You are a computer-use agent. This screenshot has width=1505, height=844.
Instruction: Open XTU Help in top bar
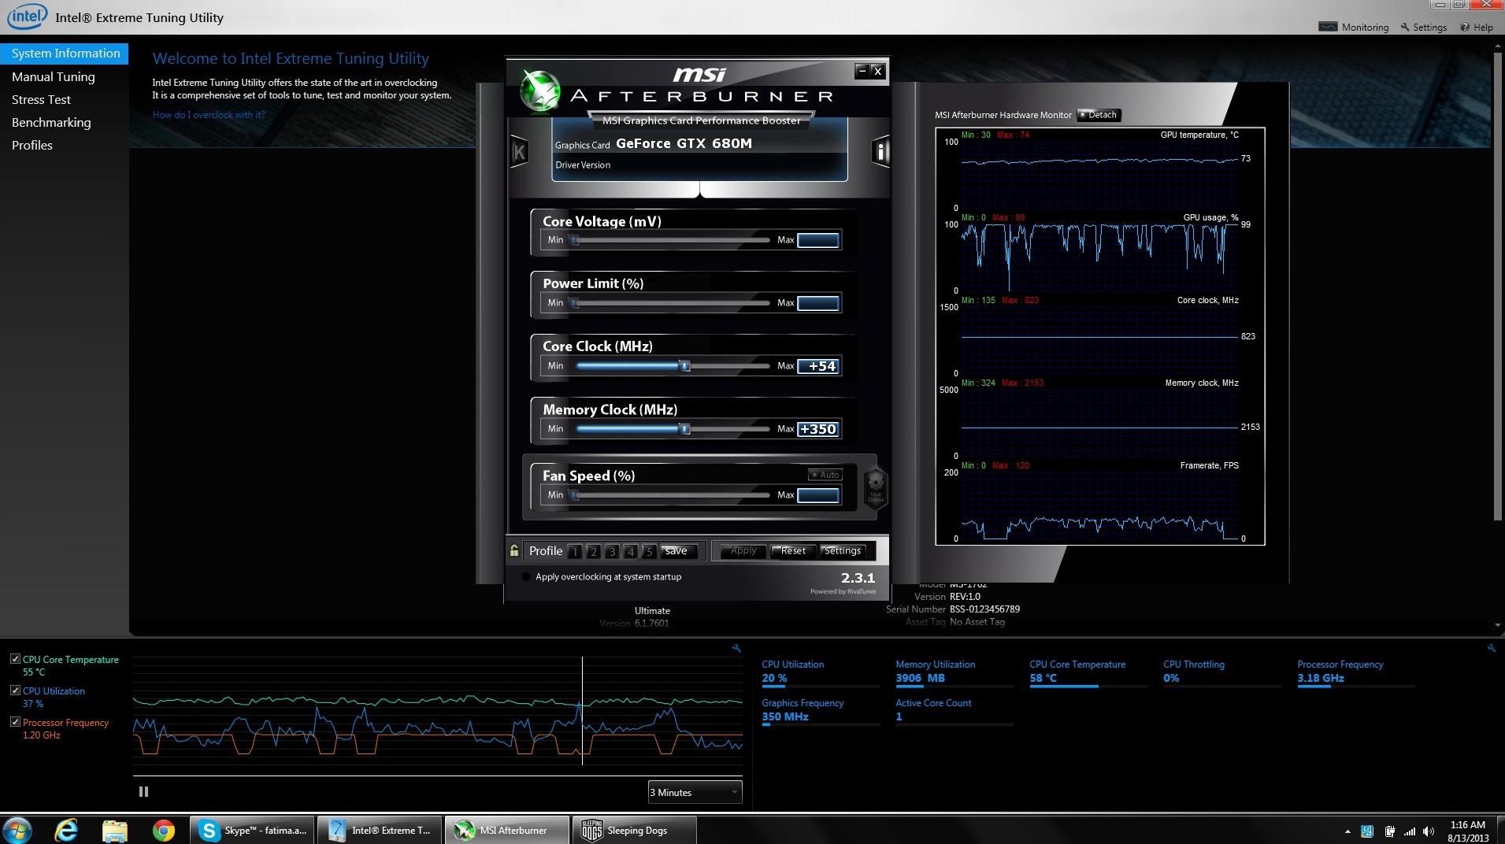tap(1477, 27)
